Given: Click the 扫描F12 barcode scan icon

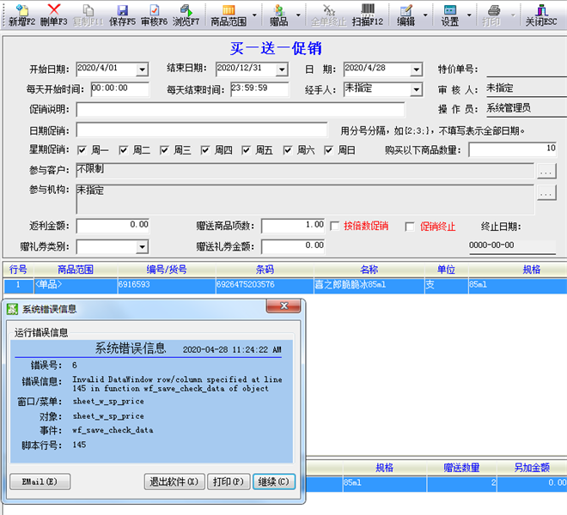Looking at the screenshot, I should [x=368, y=9].
